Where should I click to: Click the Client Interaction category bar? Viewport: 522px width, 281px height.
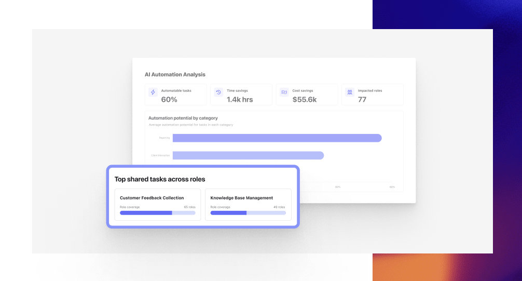[248, 155]
